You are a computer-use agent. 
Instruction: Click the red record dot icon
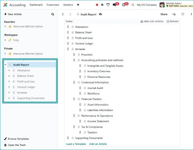point(97,5)
